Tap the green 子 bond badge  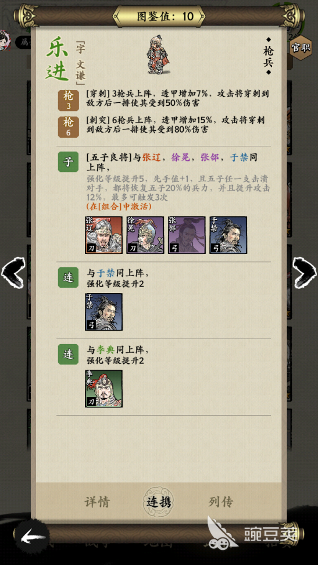(x=68, y=162)
